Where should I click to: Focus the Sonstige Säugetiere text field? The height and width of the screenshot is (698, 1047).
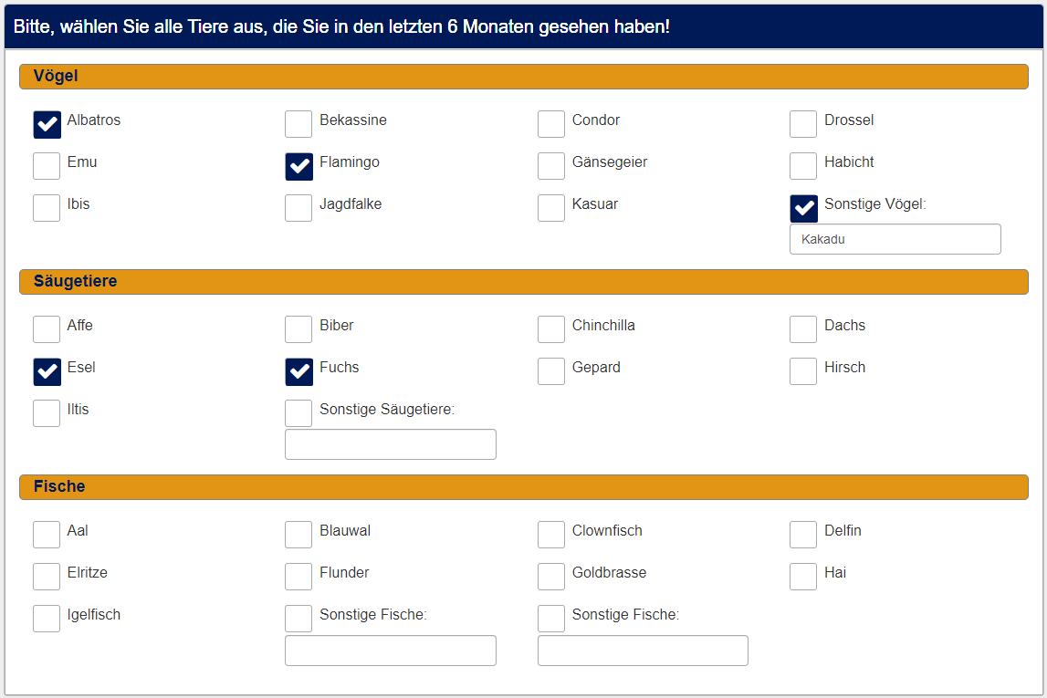pos(391,444)
